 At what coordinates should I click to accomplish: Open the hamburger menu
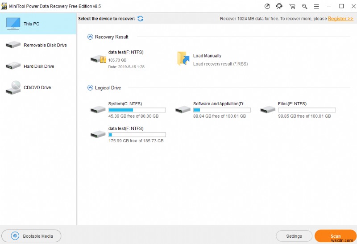click(x=316, y=7)
